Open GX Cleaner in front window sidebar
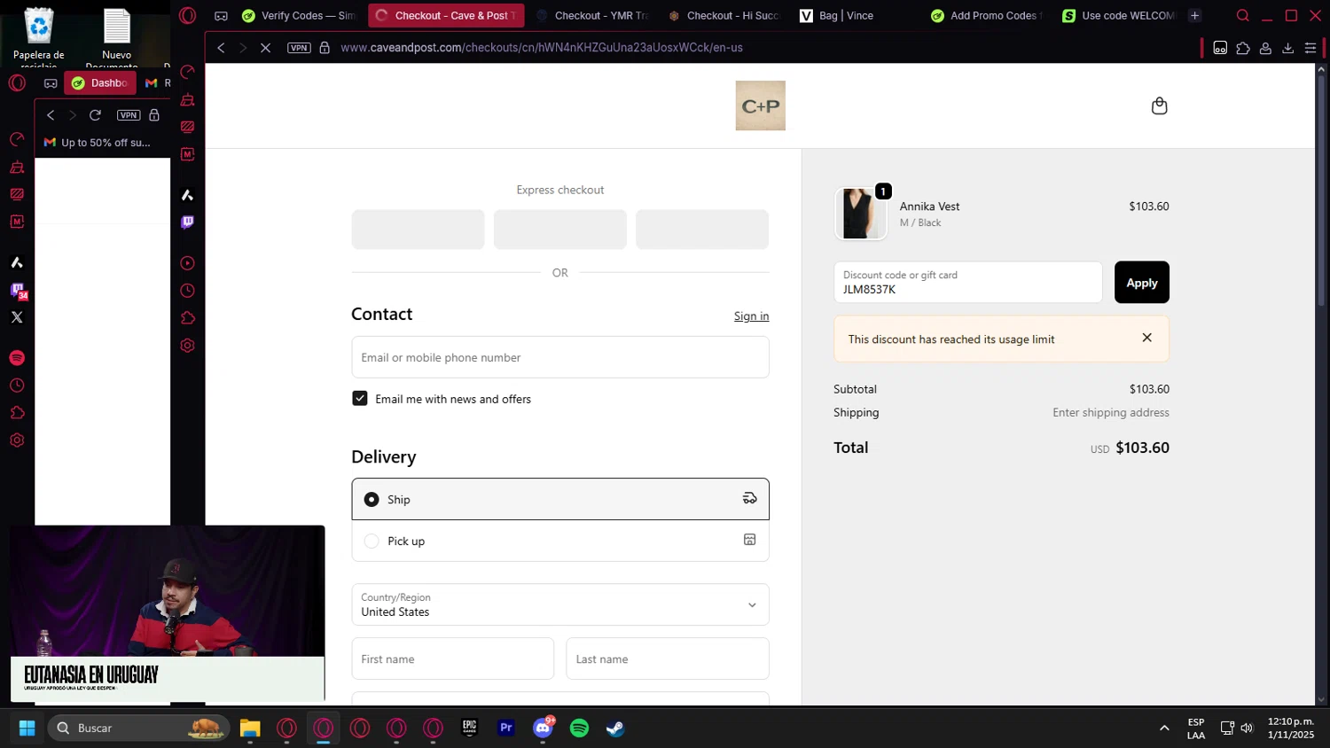Screen dimensions: 1330x748 click(187, 99)
